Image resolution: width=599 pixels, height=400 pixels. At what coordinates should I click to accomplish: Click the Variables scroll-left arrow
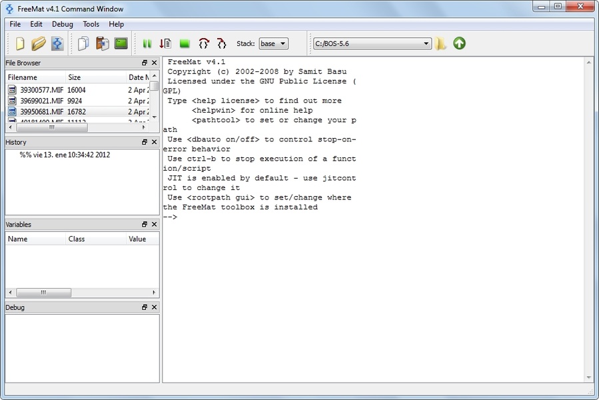(10, 293)
